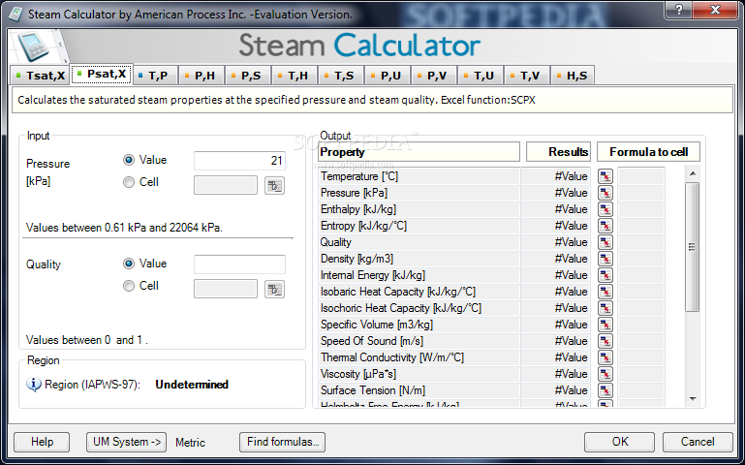Click formula-to-cell icon in Density row
This screenshot has width=745, height=465.
[605, 259]
